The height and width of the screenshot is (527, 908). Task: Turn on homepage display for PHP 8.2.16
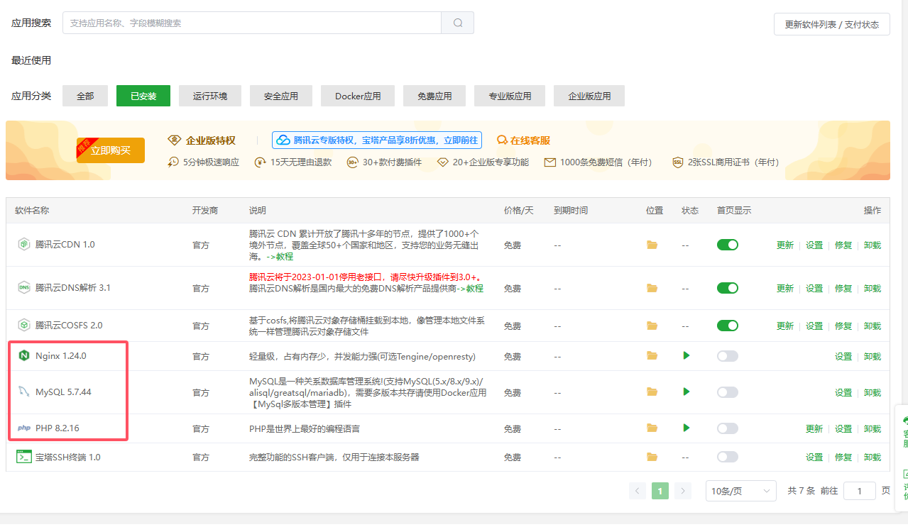(727, 428)
